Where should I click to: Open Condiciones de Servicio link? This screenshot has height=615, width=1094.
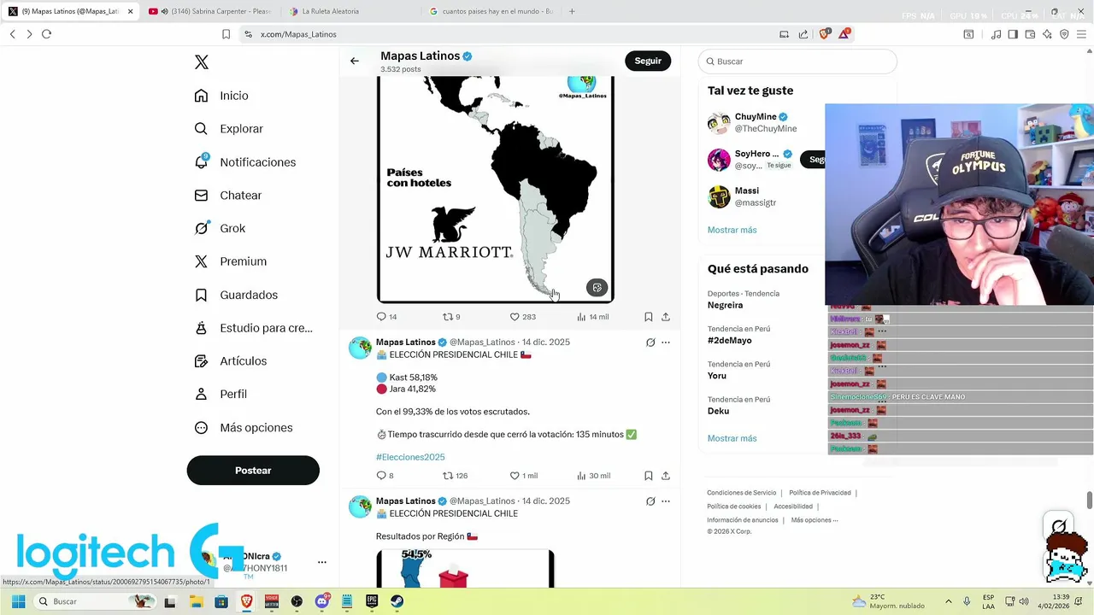[x=741, y=493]
